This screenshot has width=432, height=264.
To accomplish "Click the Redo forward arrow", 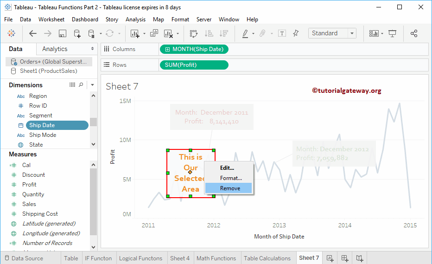I will coord(48,33).
